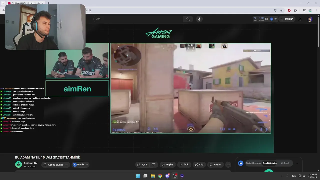This screenshot has height=180, width=320.
Task: Open the Aurora CS2 channel name link
Action: pos(30,163)
